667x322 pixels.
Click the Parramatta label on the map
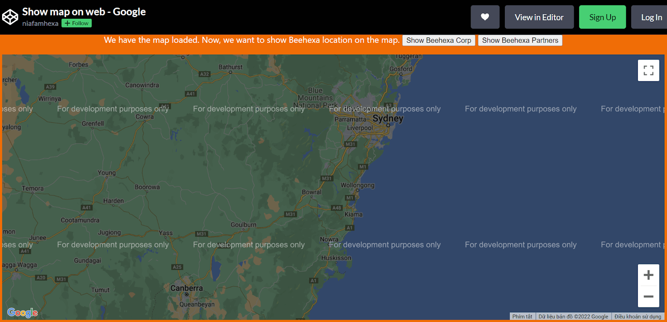pyautogui.click(x=350, y=120)
